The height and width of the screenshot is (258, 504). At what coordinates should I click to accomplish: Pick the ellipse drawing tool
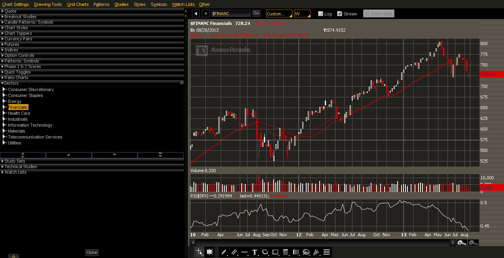click(265, 252)
